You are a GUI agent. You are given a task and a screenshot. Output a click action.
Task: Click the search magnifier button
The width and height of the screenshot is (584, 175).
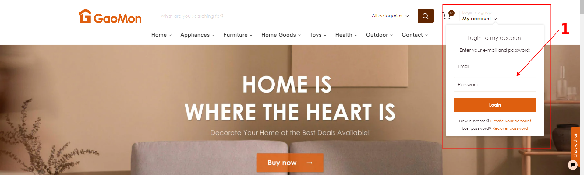pyautogui.click(x=426, y=16)
